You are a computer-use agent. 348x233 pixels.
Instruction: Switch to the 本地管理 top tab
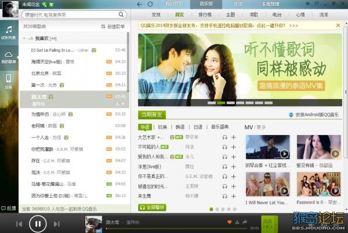point(270,4)
